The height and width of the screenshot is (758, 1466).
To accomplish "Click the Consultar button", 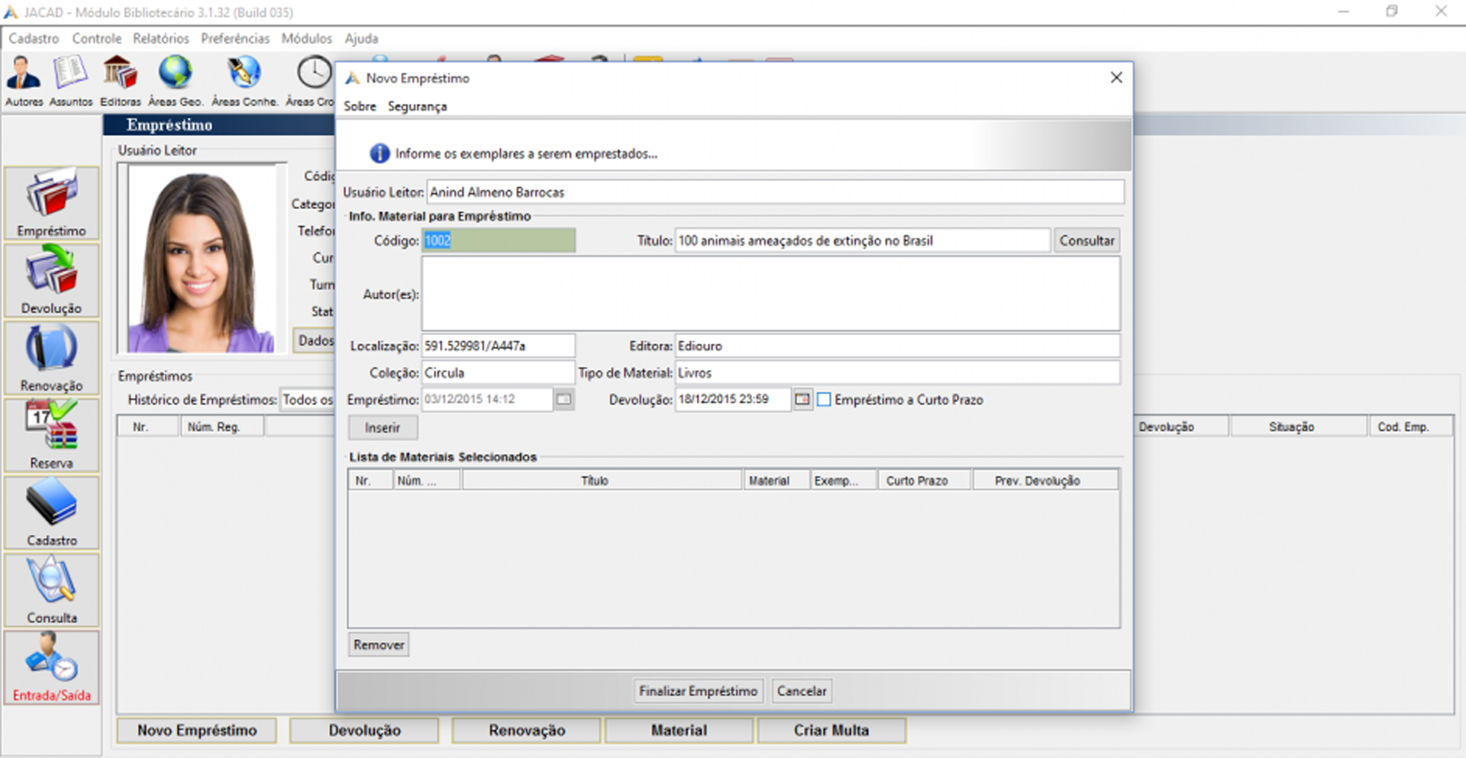I will pos(1087,240).
